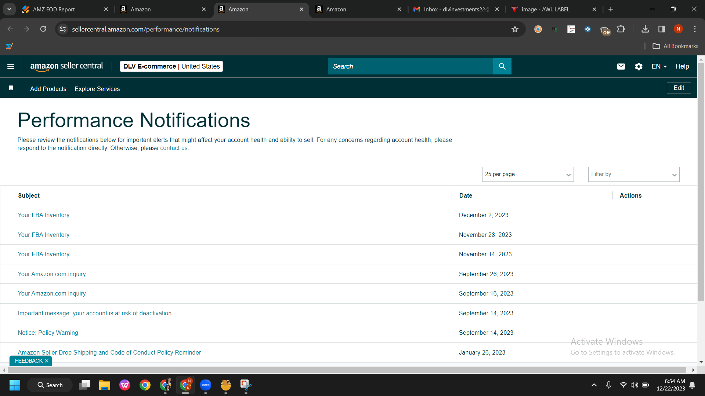Click the microphone tray icon
This screenshot has height=396, width=705.
[608, 385]
